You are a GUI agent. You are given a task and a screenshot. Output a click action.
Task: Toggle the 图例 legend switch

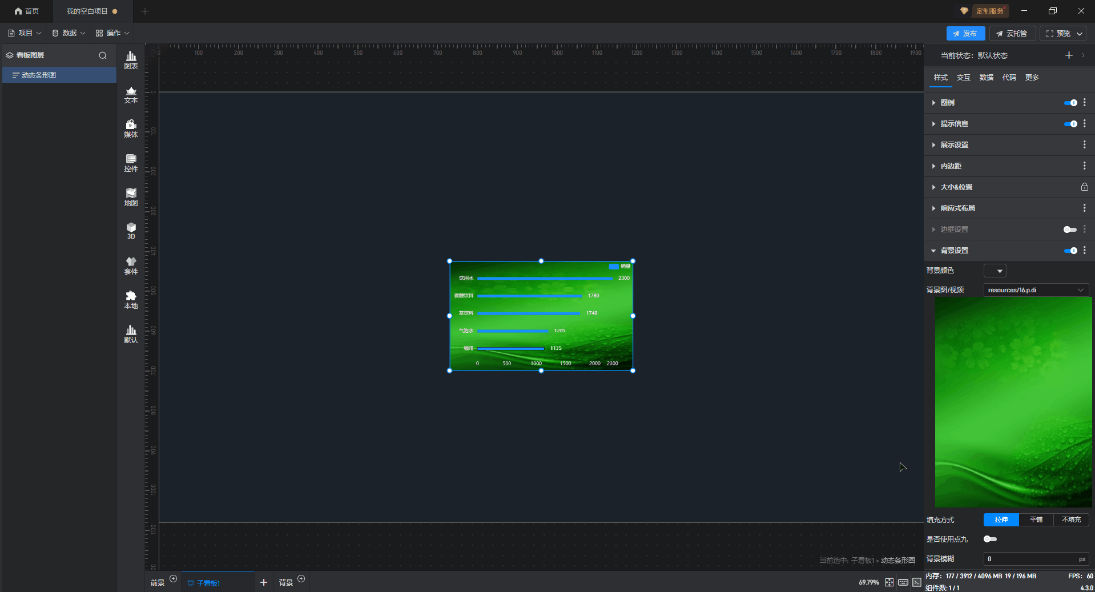(x=1070, y=103)
